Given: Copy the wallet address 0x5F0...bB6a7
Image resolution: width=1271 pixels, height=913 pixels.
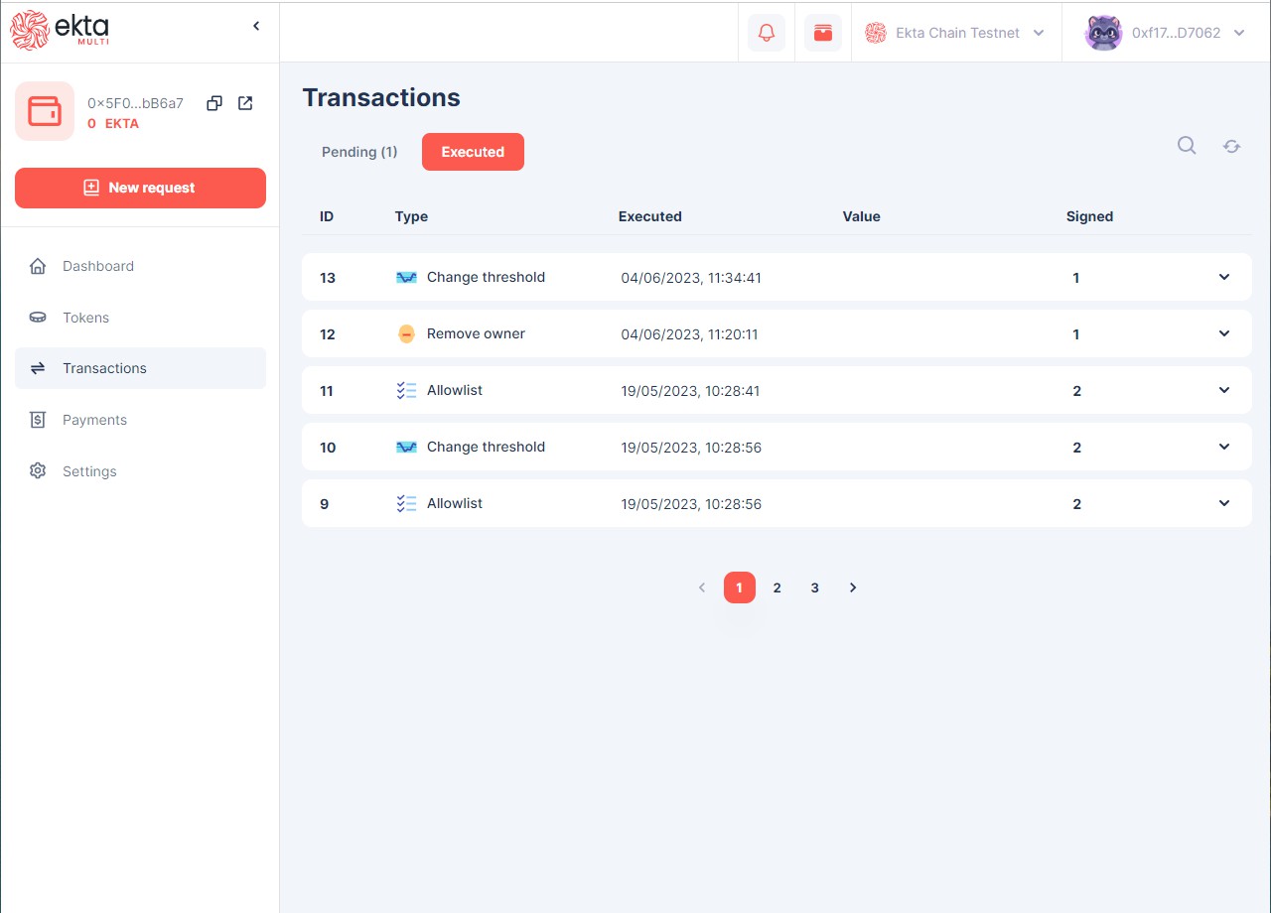Looking at the screenshot, I should (x=213, y=103).
